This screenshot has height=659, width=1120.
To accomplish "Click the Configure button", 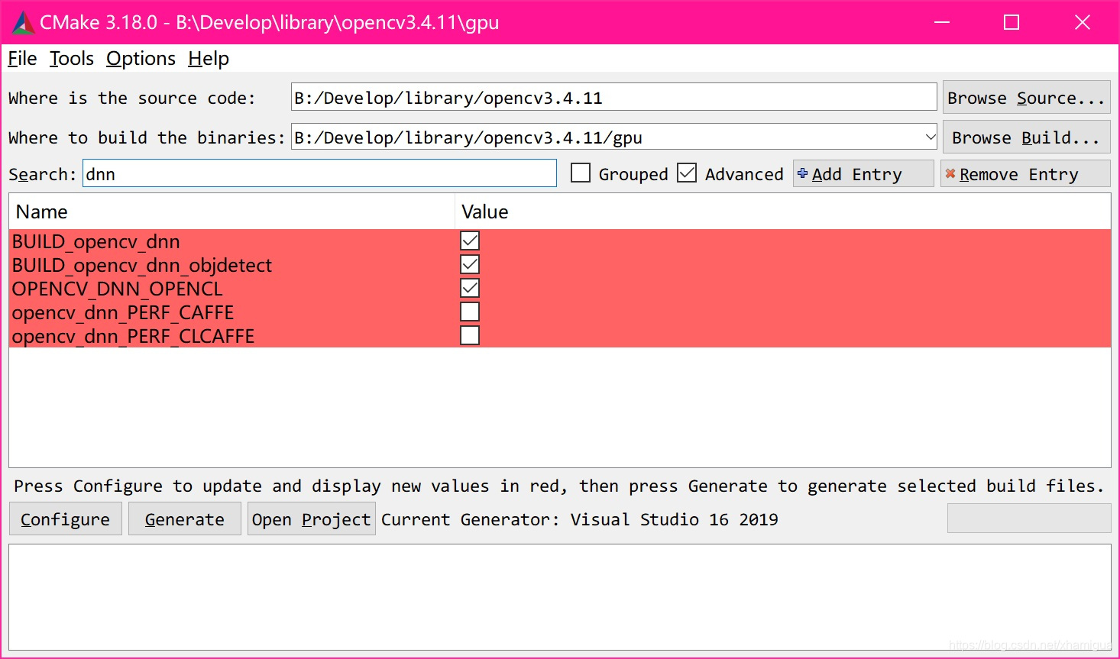I will [66, 519].
